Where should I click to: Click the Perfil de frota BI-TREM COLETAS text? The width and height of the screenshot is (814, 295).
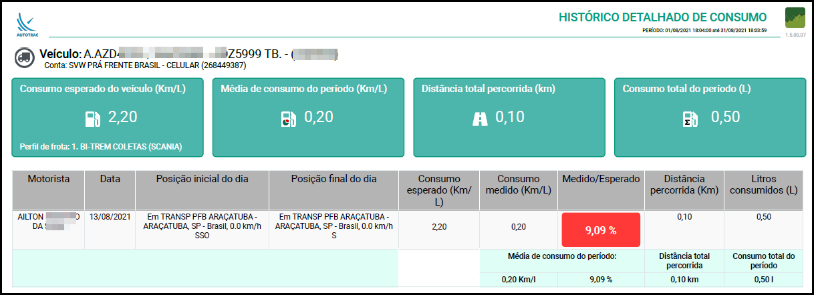tap(102, 146)
